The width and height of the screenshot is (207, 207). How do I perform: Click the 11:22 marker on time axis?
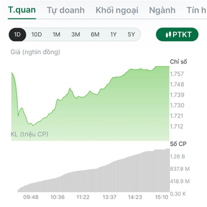pyautogui.click(x=83, y=197)
